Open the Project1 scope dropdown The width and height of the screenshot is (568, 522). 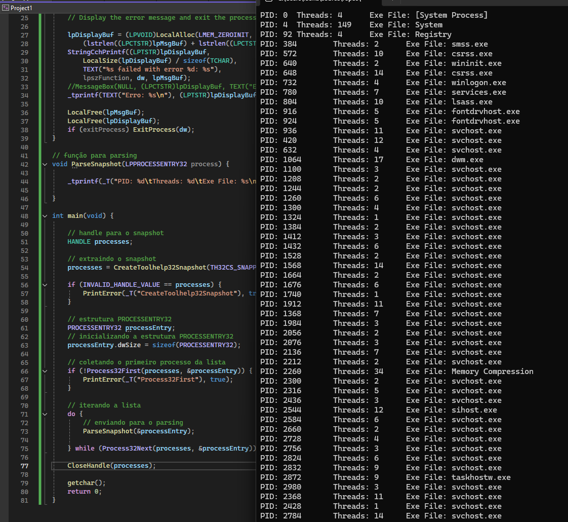tap(21, 8)
